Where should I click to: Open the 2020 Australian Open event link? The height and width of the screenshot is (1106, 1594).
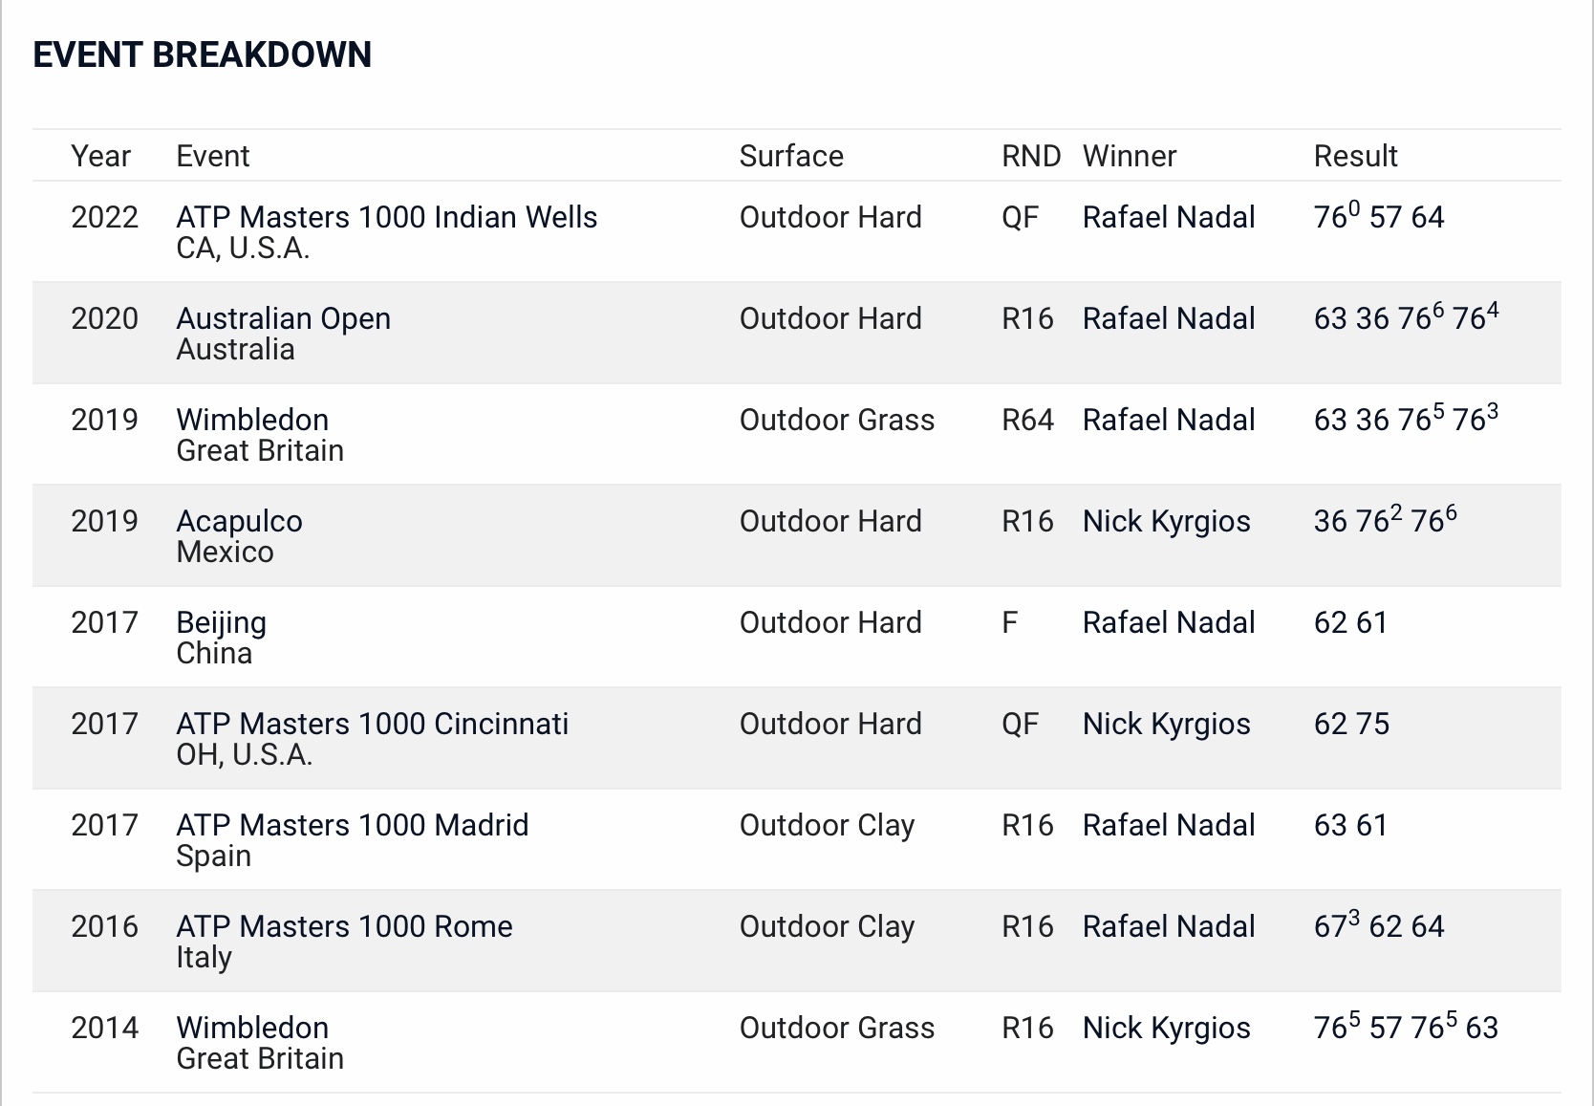click(284, 318)
